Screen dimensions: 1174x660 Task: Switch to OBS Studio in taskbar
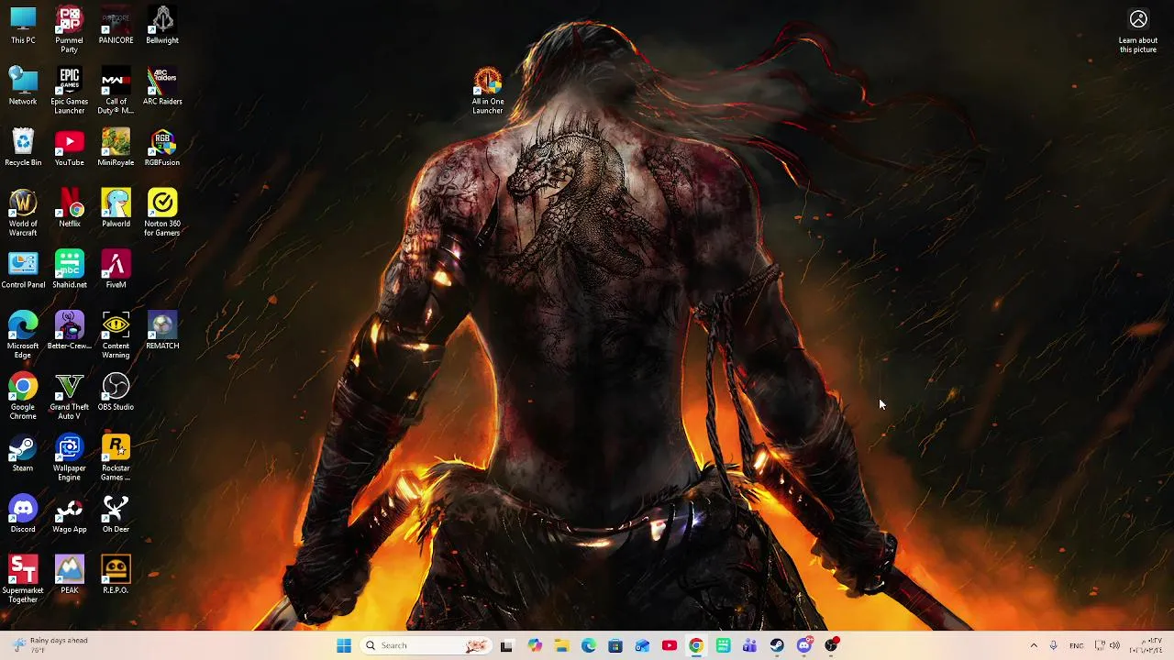pos(831,646)
